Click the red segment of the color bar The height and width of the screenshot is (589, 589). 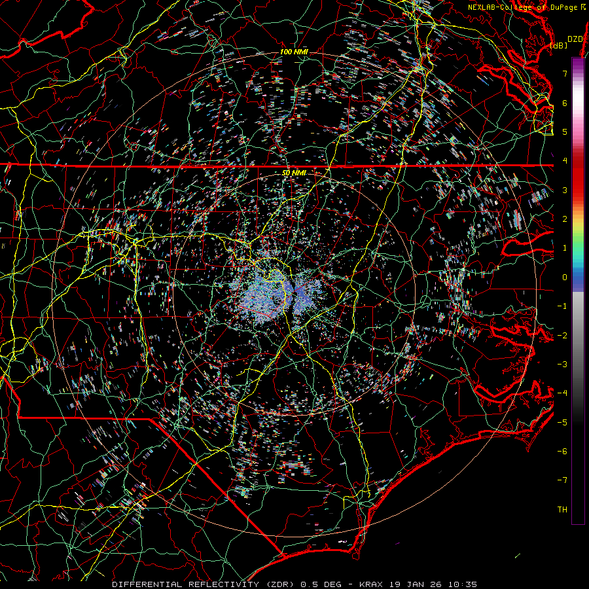(x=578, y=177)
